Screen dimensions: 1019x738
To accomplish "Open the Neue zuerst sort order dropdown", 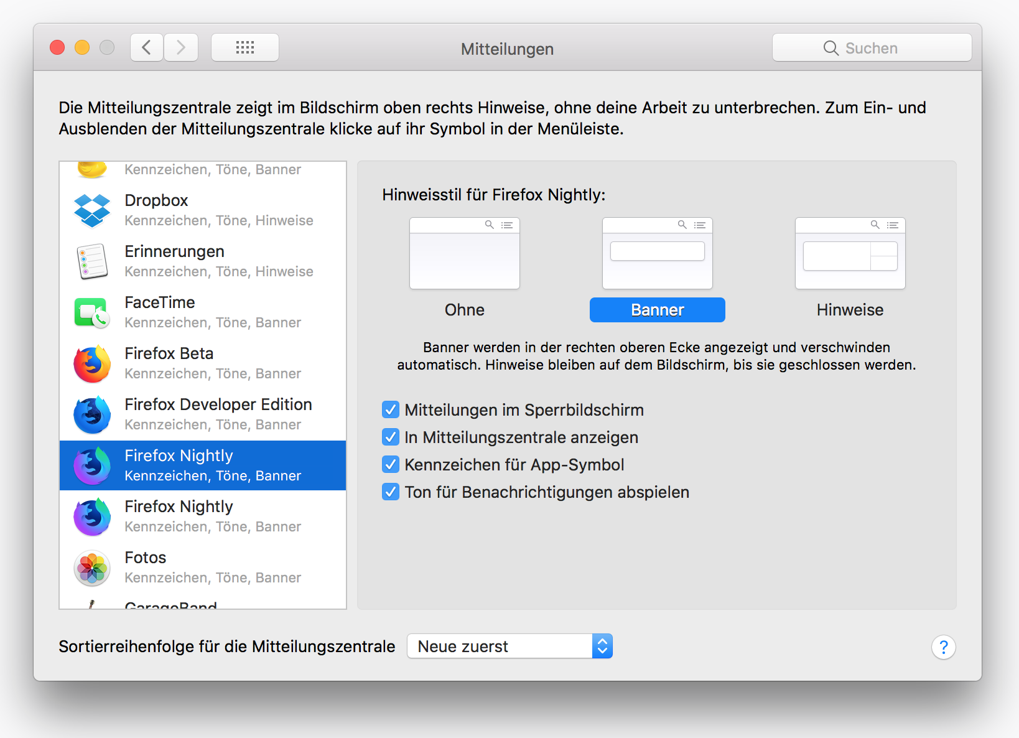I will pos(509,646).
